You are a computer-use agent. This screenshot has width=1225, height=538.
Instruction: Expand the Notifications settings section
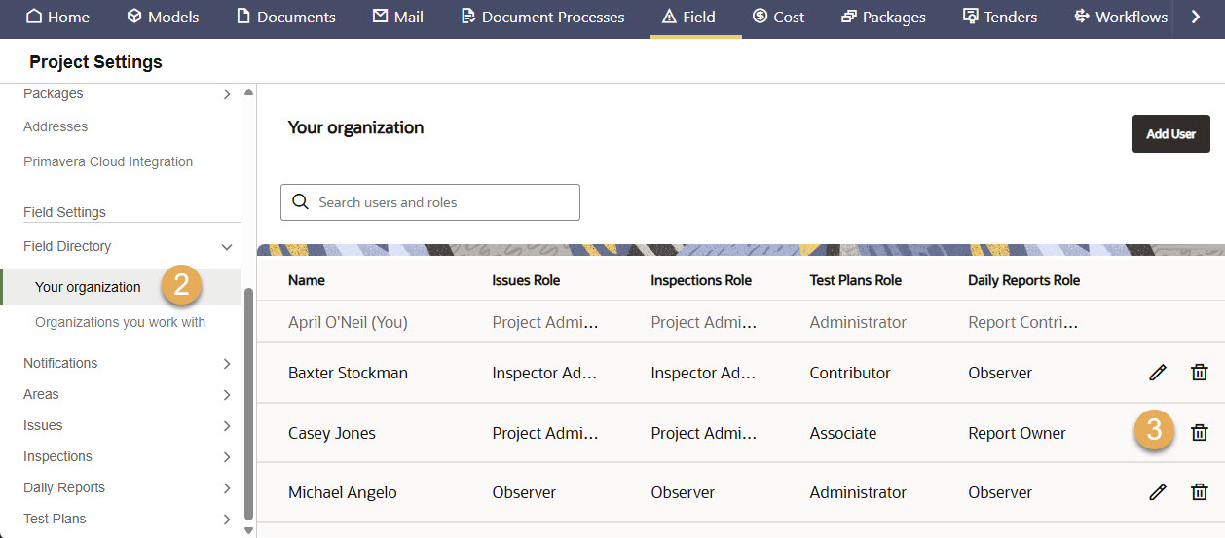click(227, 364)
